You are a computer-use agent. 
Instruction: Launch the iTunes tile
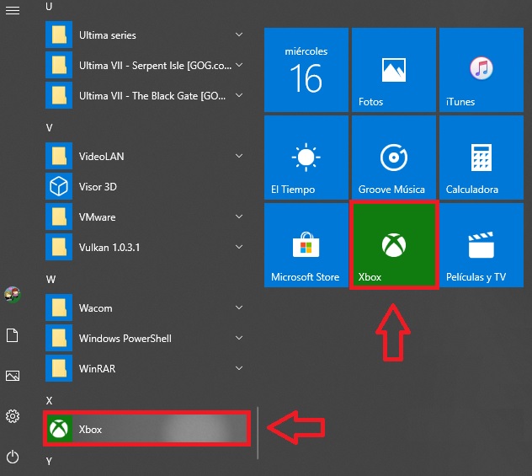click(x=481, y=70)
